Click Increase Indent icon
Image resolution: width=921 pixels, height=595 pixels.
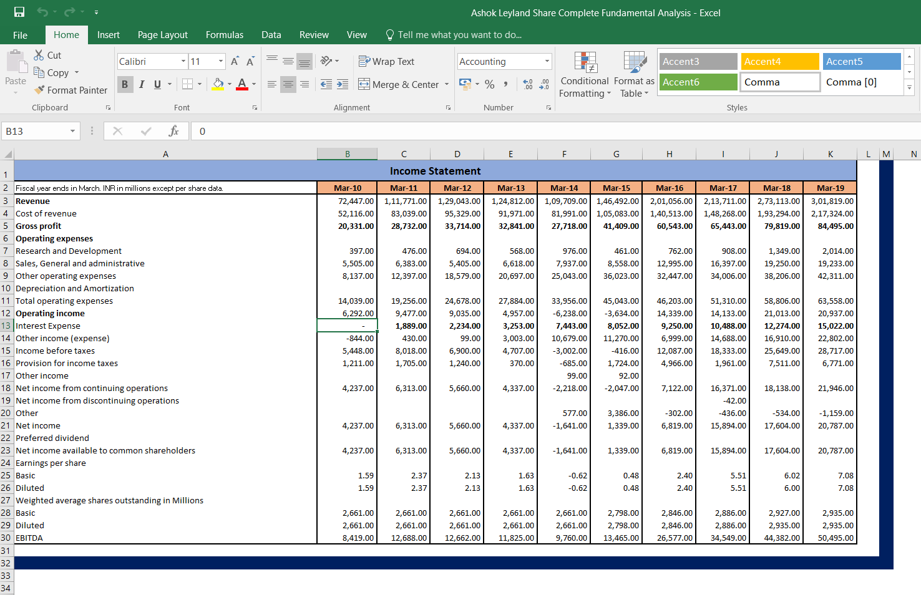pyautogui.click(x=343, y=84)
